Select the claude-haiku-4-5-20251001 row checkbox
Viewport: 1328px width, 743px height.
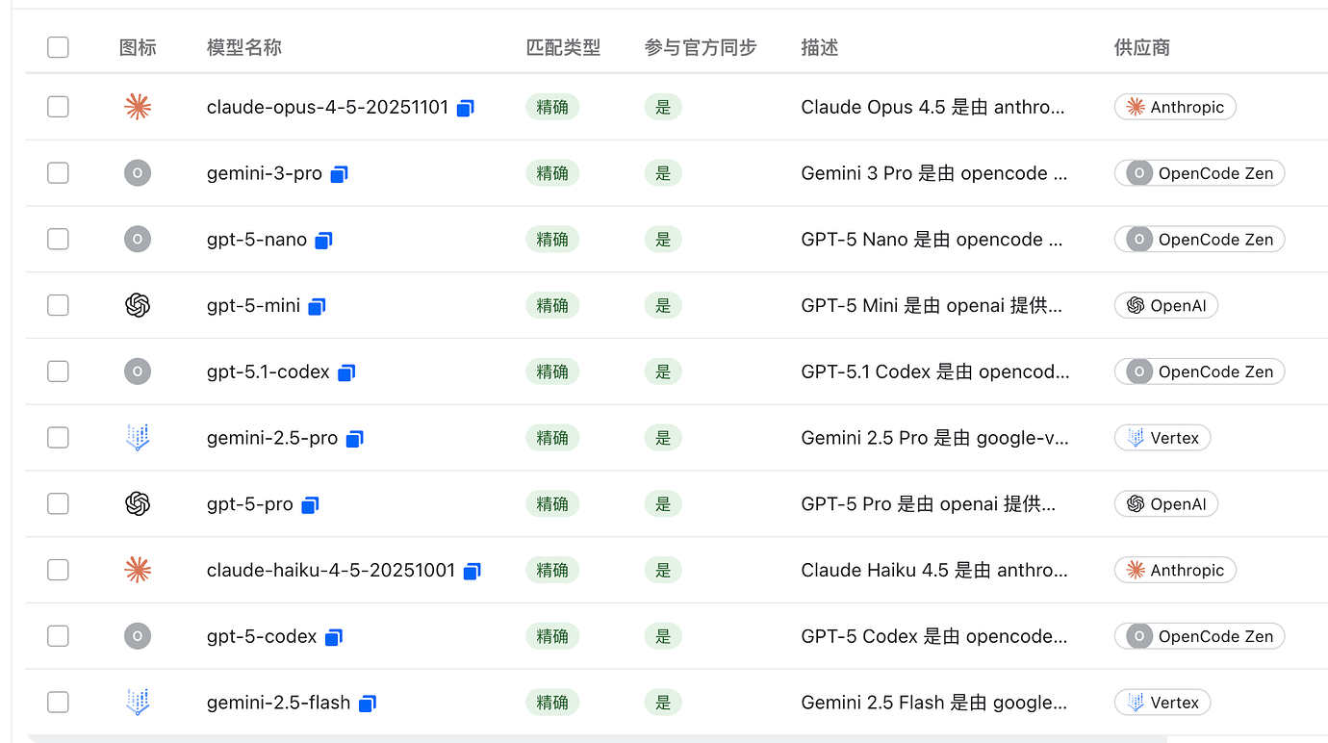pyautogui.click(x=58, y=570)
